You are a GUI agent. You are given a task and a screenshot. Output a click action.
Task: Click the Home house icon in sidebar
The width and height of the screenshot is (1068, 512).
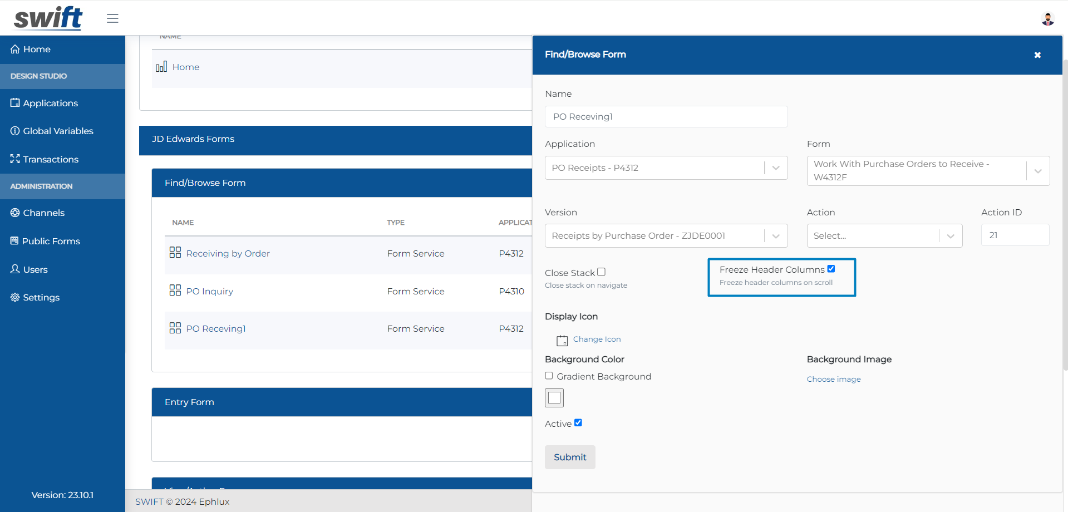[x=15, y=49]
